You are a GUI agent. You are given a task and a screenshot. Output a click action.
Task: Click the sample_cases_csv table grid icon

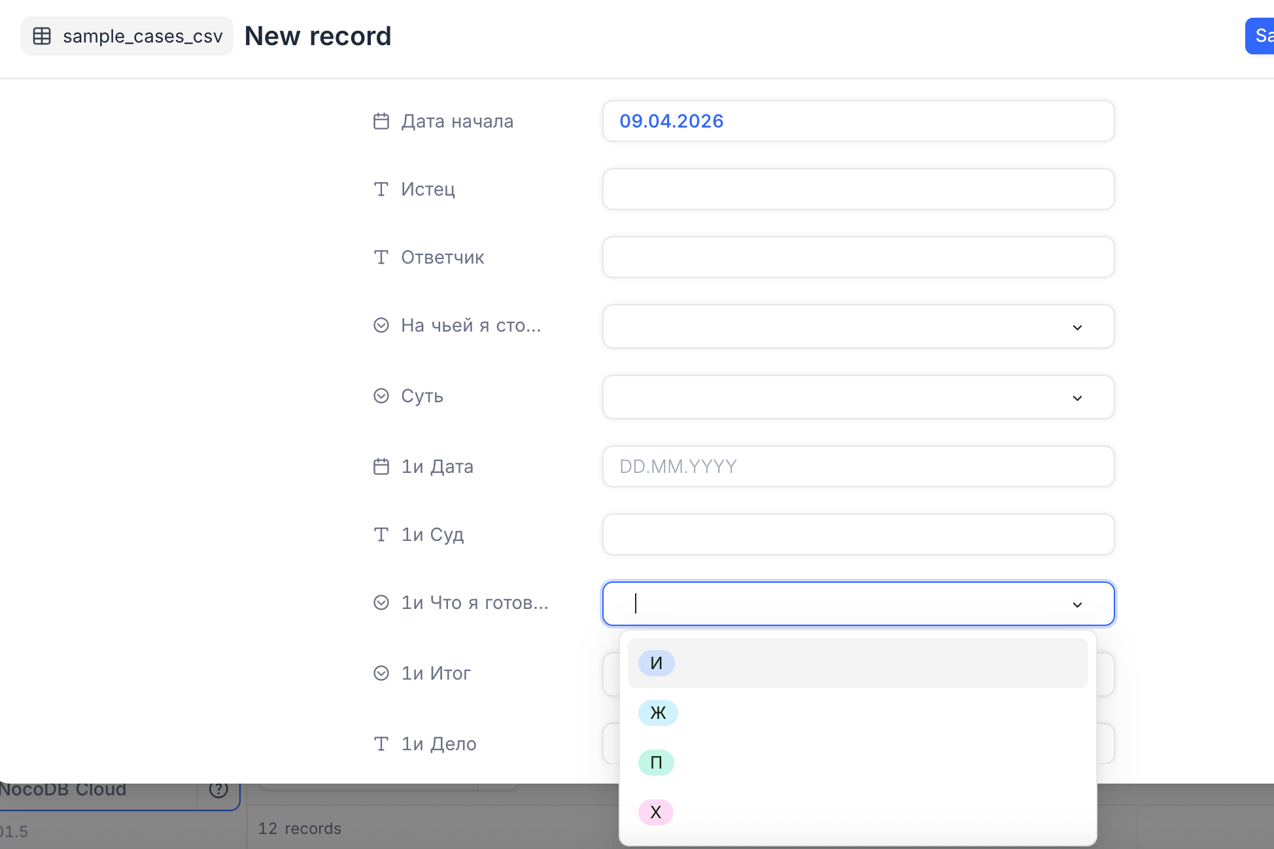pos(42,36)
